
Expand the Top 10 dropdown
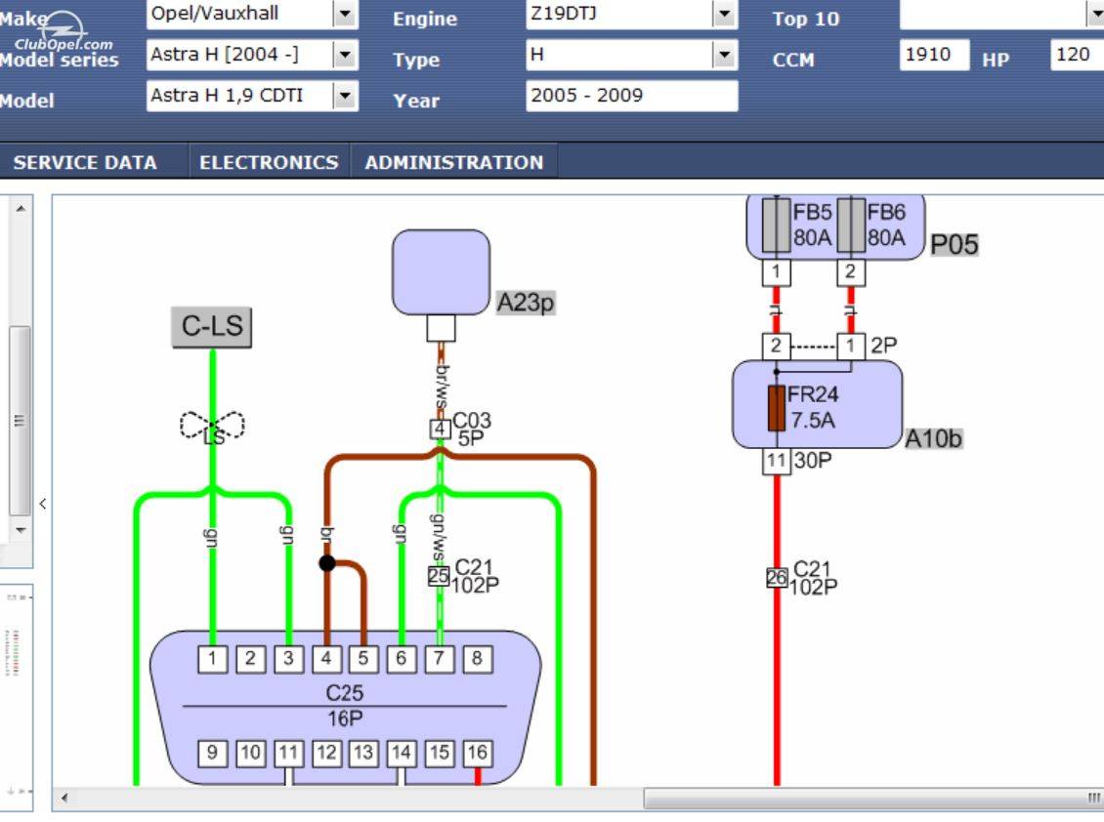[x=1001, y=14]
